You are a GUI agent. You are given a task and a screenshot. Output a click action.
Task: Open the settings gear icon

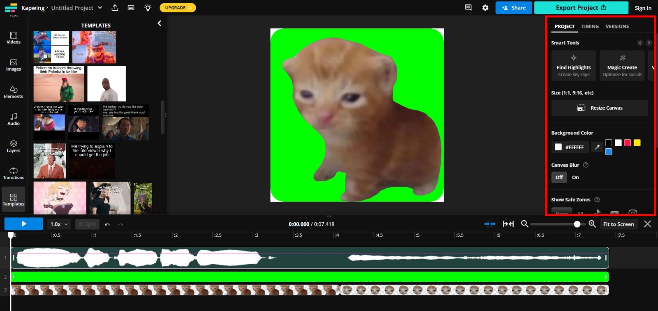[485, 8]
